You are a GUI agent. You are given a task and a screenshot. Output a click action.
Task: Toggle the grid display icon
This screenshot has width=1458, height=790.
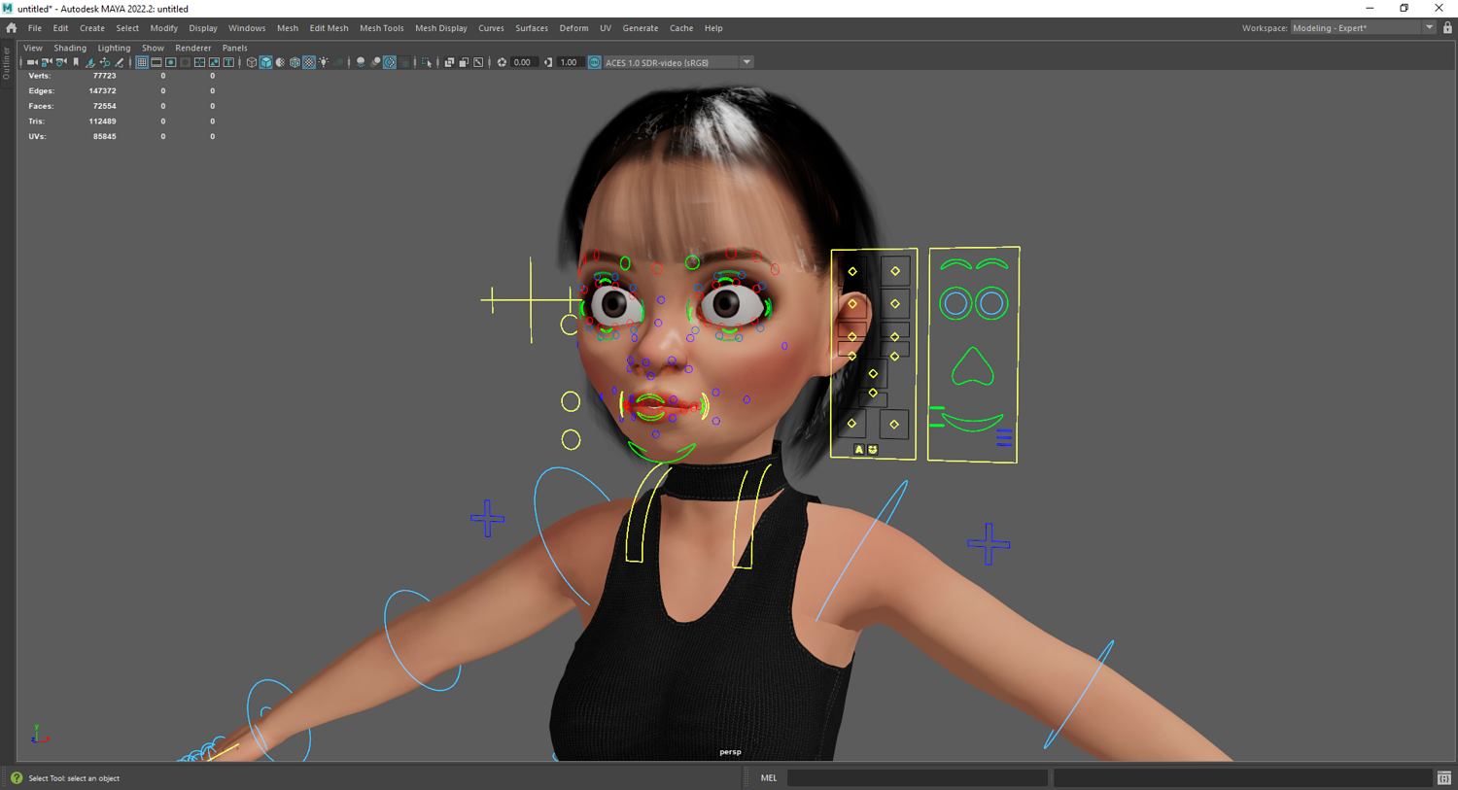coord(142,62)
